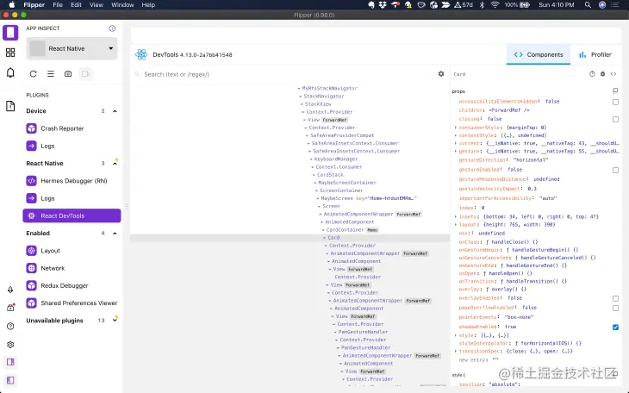The height and width of the screenshot is (393, 629).
Task: Collapse the Device plugins section
Action: click(x=115, y=111)
